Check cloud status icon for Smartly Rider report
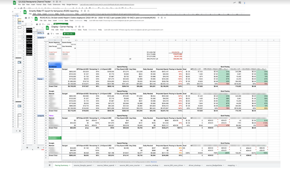This screenshot has width=290, height=169. pyautogui.click(x=88, y=11)
